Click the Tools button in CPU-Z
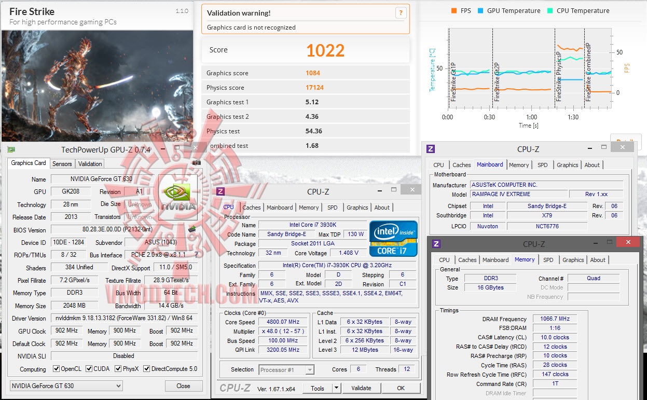This screenshot has width=647, height=400. [318, 388]
